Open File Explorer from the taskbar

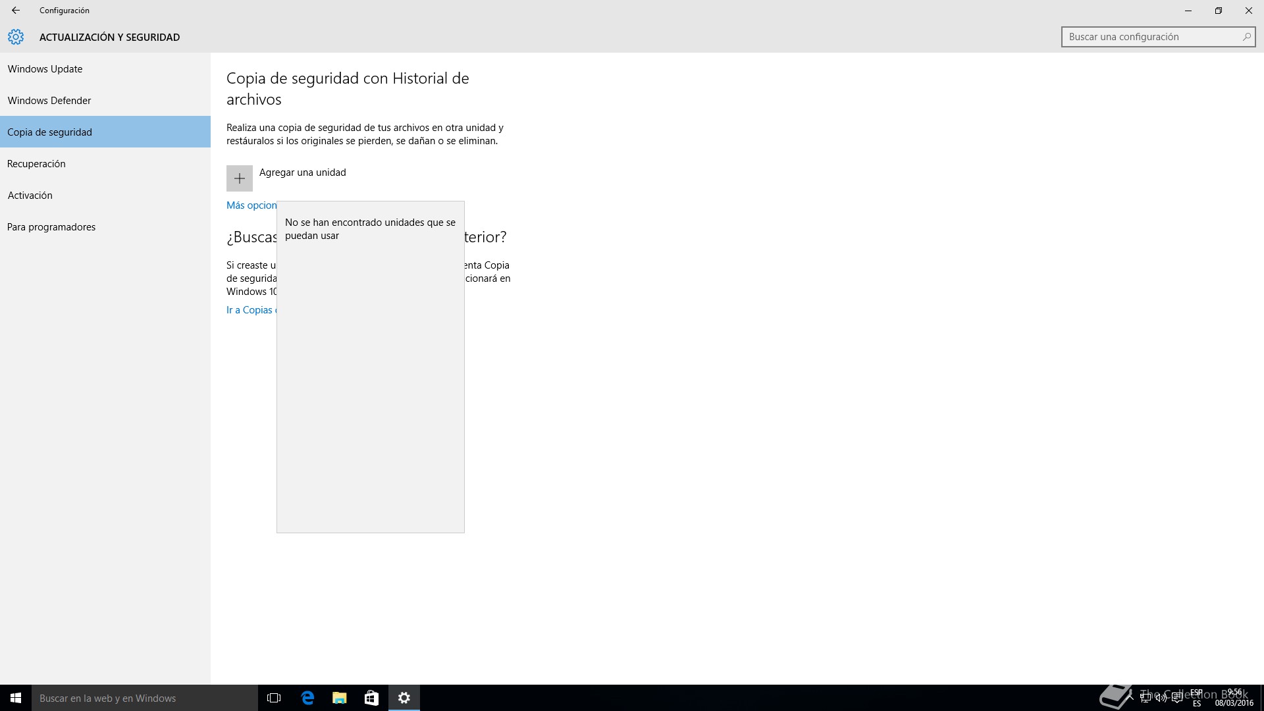click(x=340, y=698)
